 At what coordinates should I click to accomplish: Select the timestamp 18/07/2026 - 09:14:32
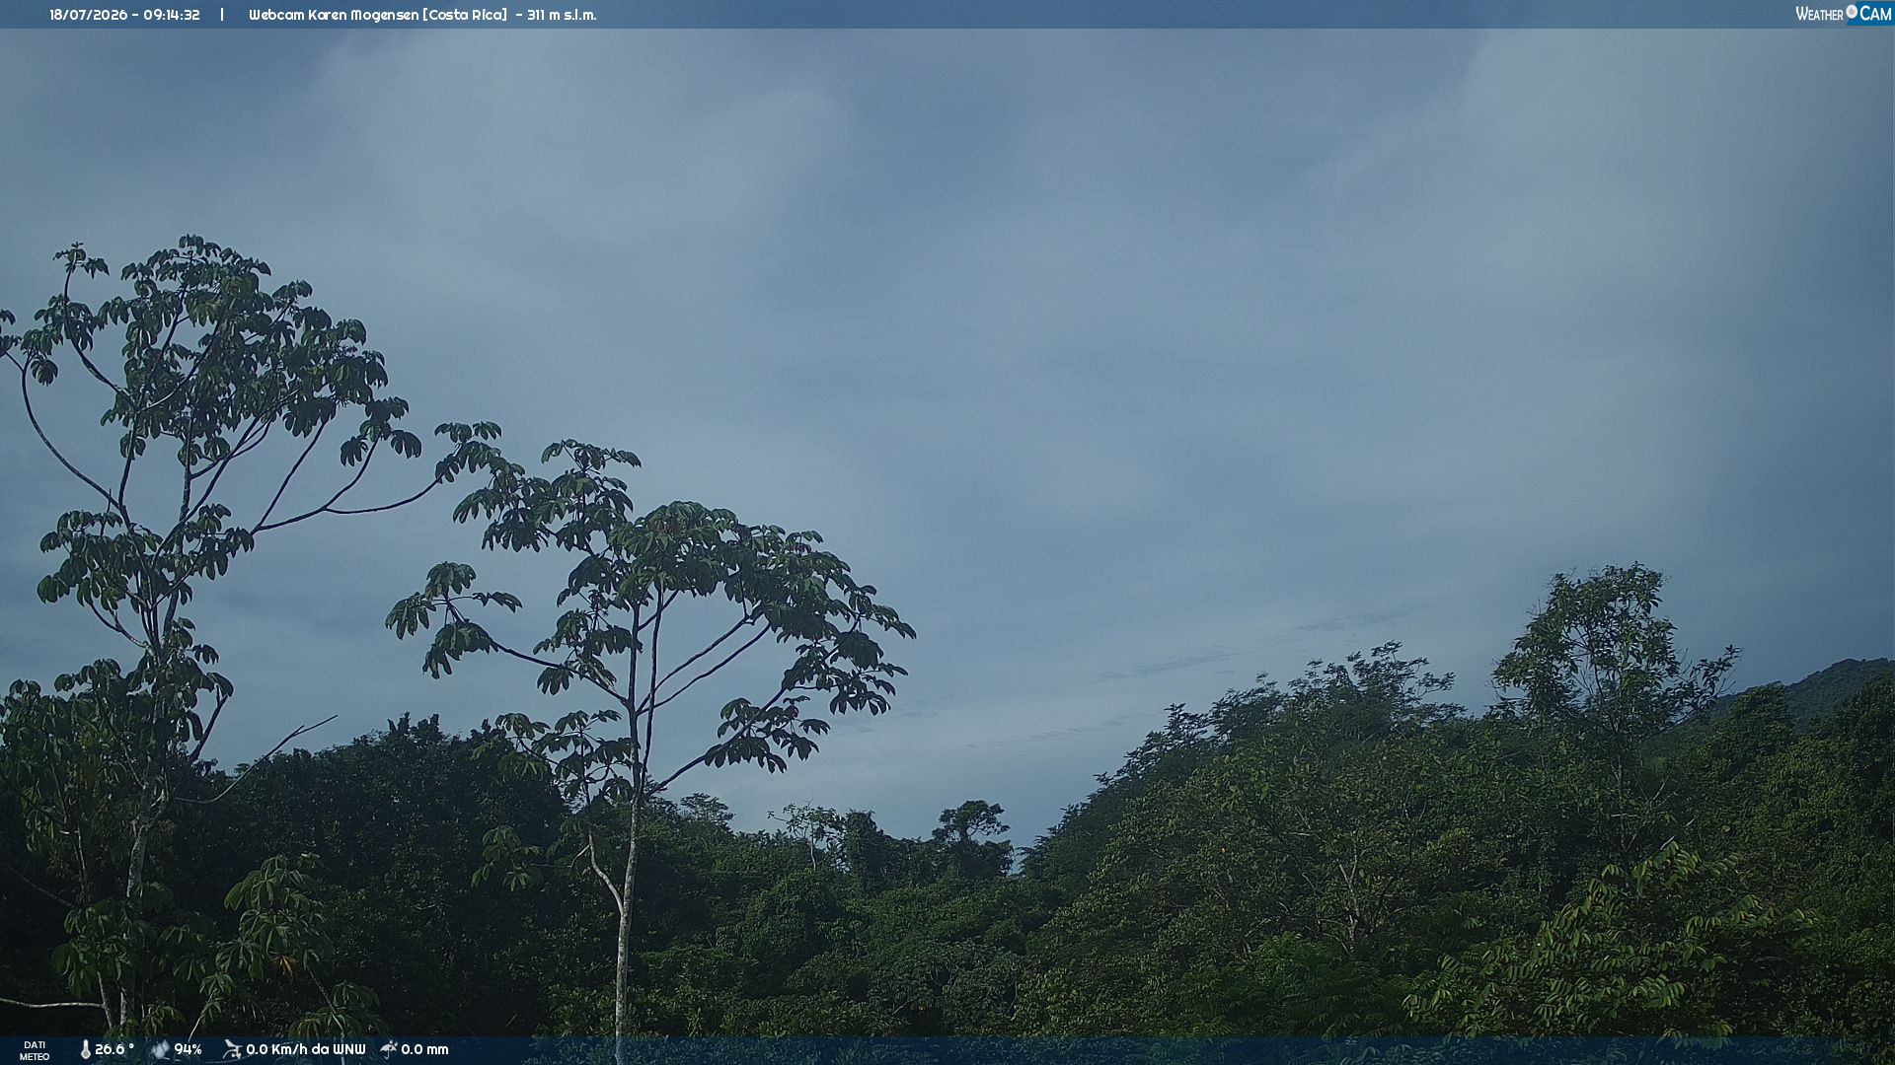(124, 15)
